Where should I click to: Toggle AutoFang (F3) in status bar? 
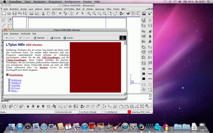[x=138, y=112]
